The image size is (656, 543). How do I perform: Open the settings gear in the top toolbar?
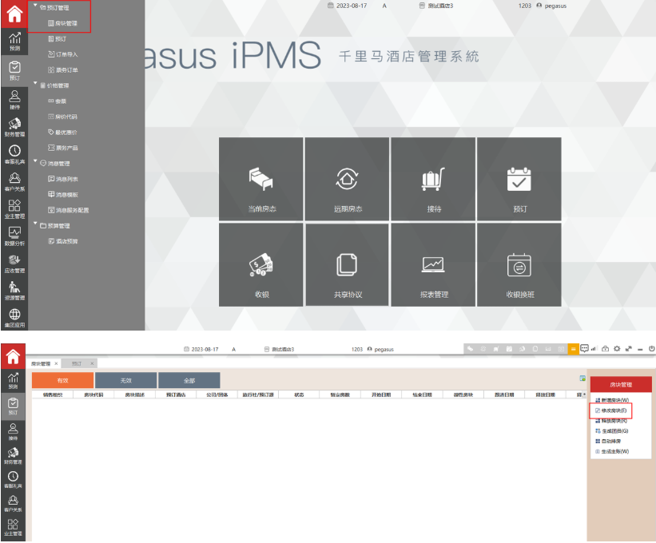click(617, 349)
